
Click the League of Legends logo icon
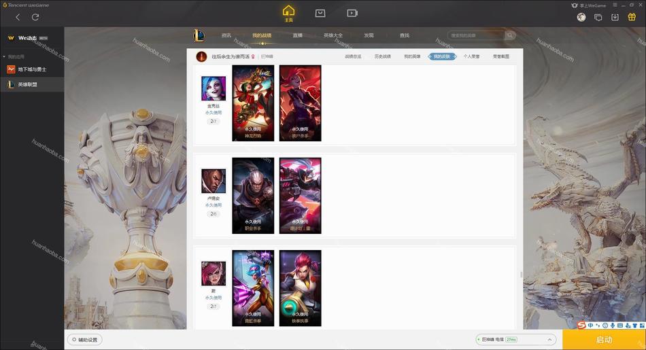[199, 35]
